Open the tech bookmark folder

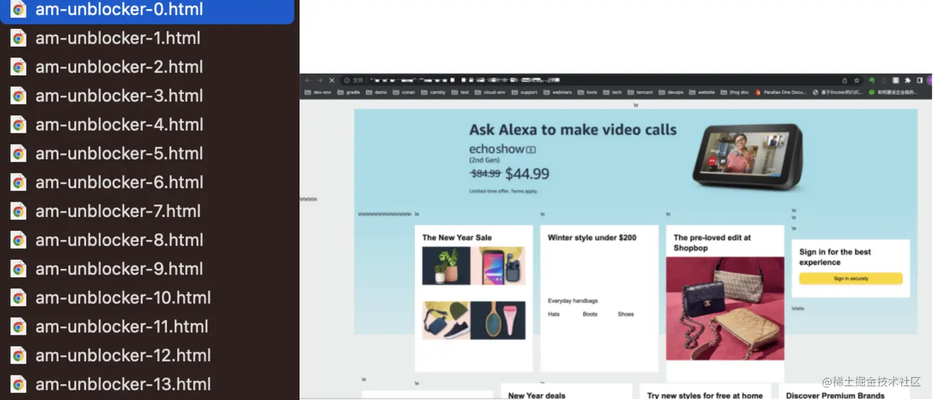tap(612, 92)
